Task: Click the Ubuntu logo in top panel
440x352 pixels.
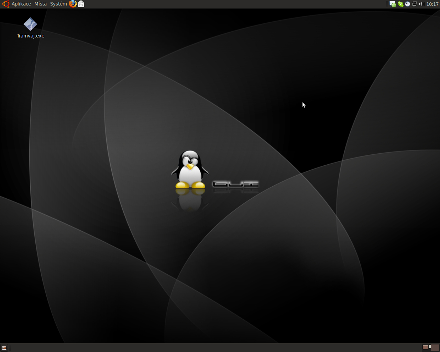Action: point(5,4)
